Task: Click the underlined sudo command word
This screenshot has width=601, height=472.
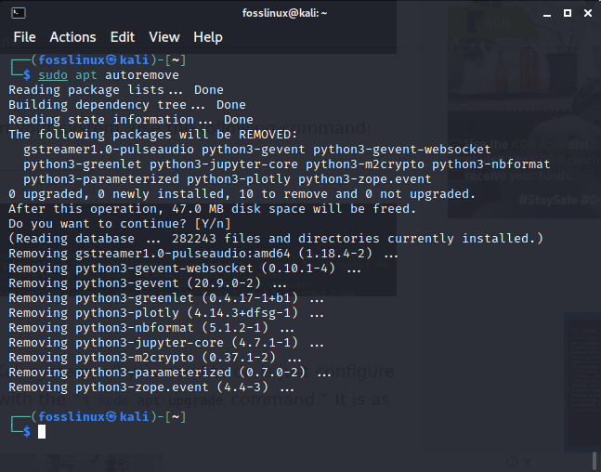Action: click(53, 75)
